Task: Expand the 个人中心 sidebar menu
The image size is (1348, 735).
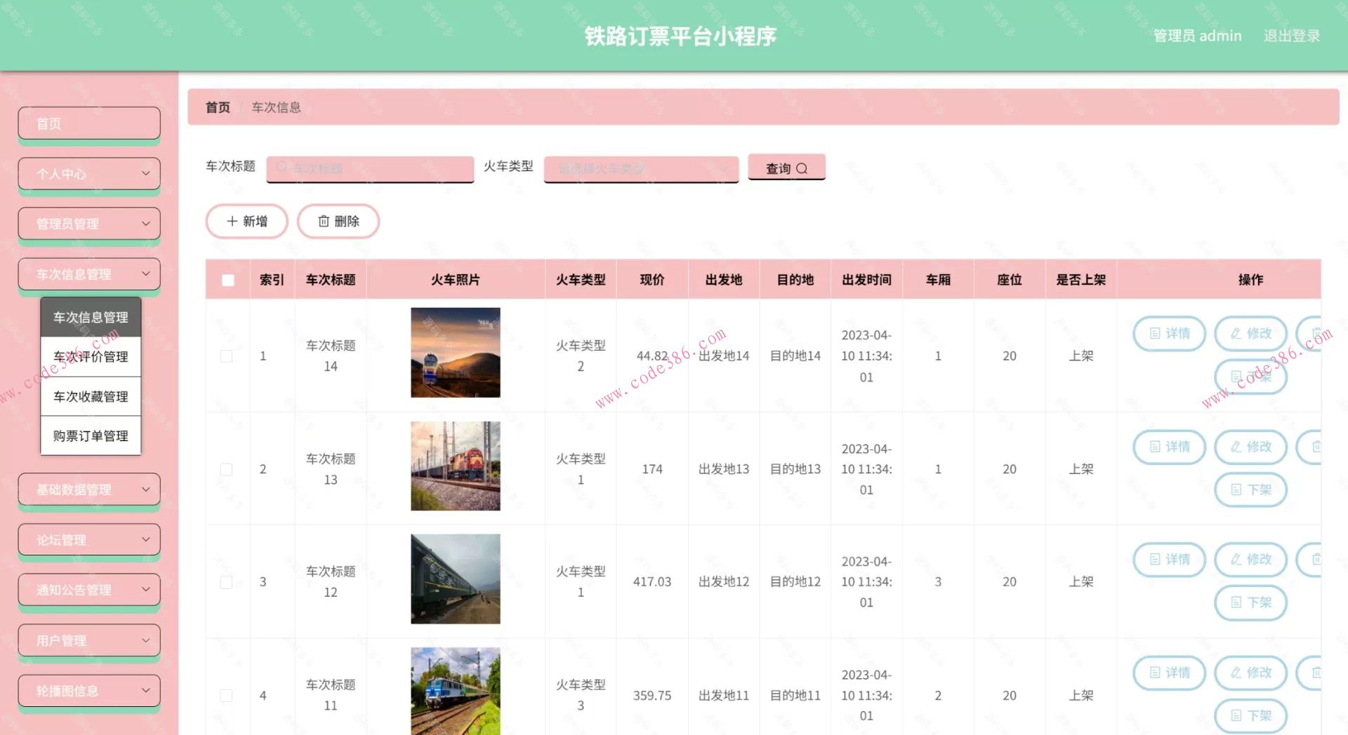Action: [x=89, y=173]
